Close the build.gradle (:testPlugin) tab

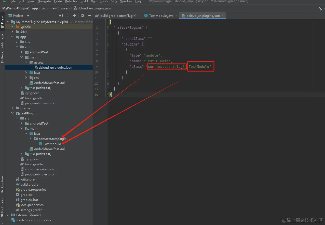click(139, 16)
